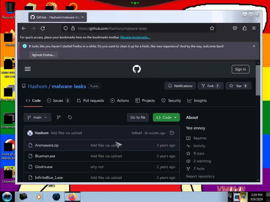The image size is (270, 202).
Task: Click the 'why not' commit message
Action: [97, 167]
